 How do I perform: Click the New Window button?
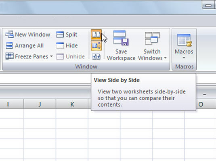point(28,34)
